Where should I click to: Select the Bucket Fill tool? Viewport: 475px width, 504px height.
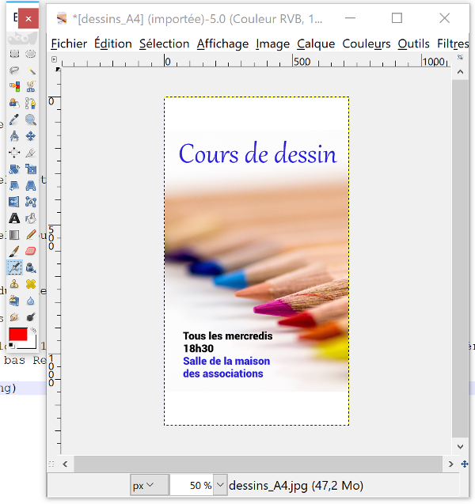point(31,218)
